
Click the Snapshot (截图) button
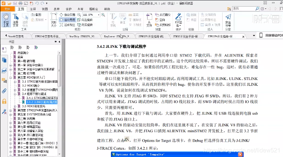point(36,15)
